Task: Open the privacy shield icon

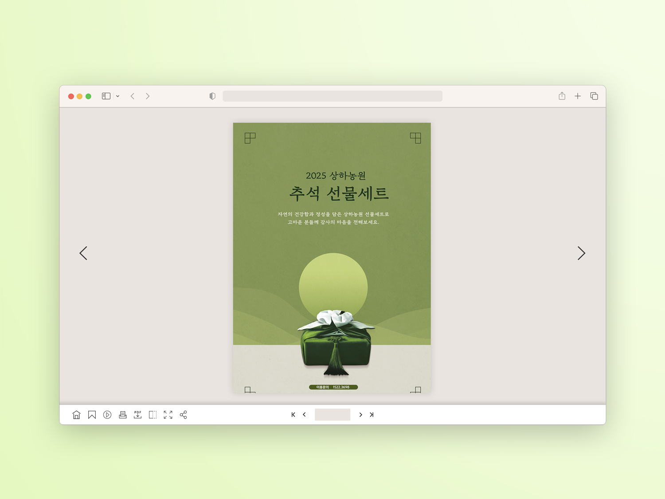Action: pos(212,96)
